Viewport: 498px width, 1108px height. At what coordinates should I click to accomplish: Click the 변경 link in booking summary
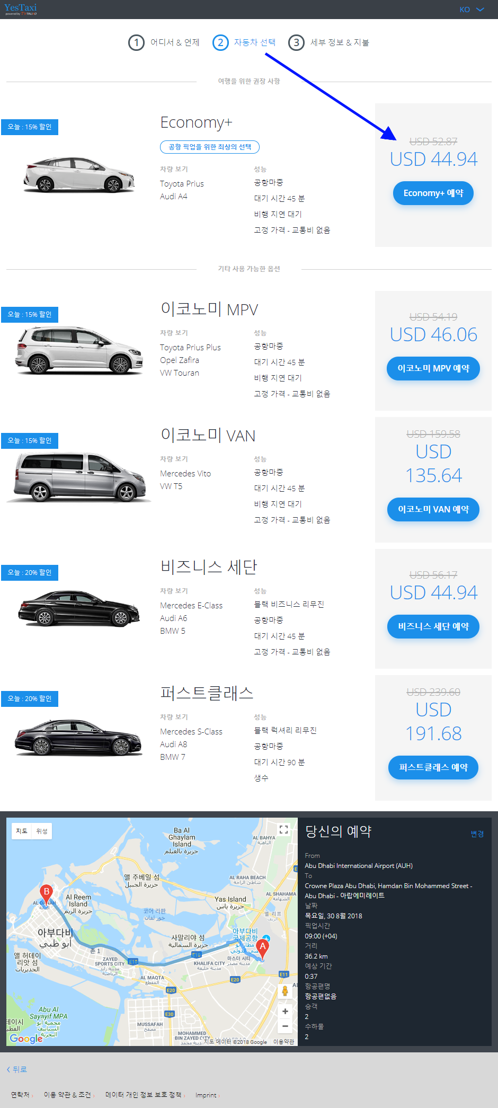[x=477, y=834]
